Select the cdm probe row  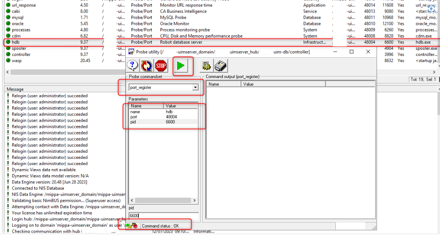pyautogui.click(x=222, y=36)
